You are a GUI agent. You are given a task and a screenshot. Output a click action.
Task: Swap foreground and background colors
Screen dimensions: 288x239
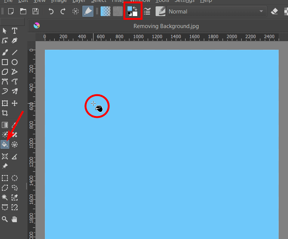[135, 9]
